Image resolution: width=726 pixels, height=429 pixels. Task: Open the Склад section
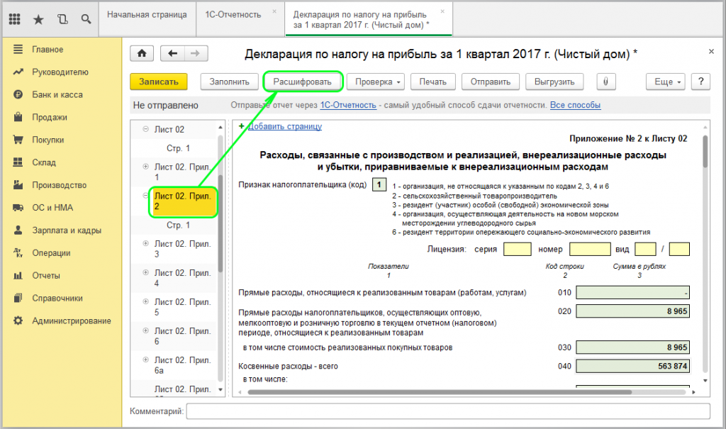point(44,162)
